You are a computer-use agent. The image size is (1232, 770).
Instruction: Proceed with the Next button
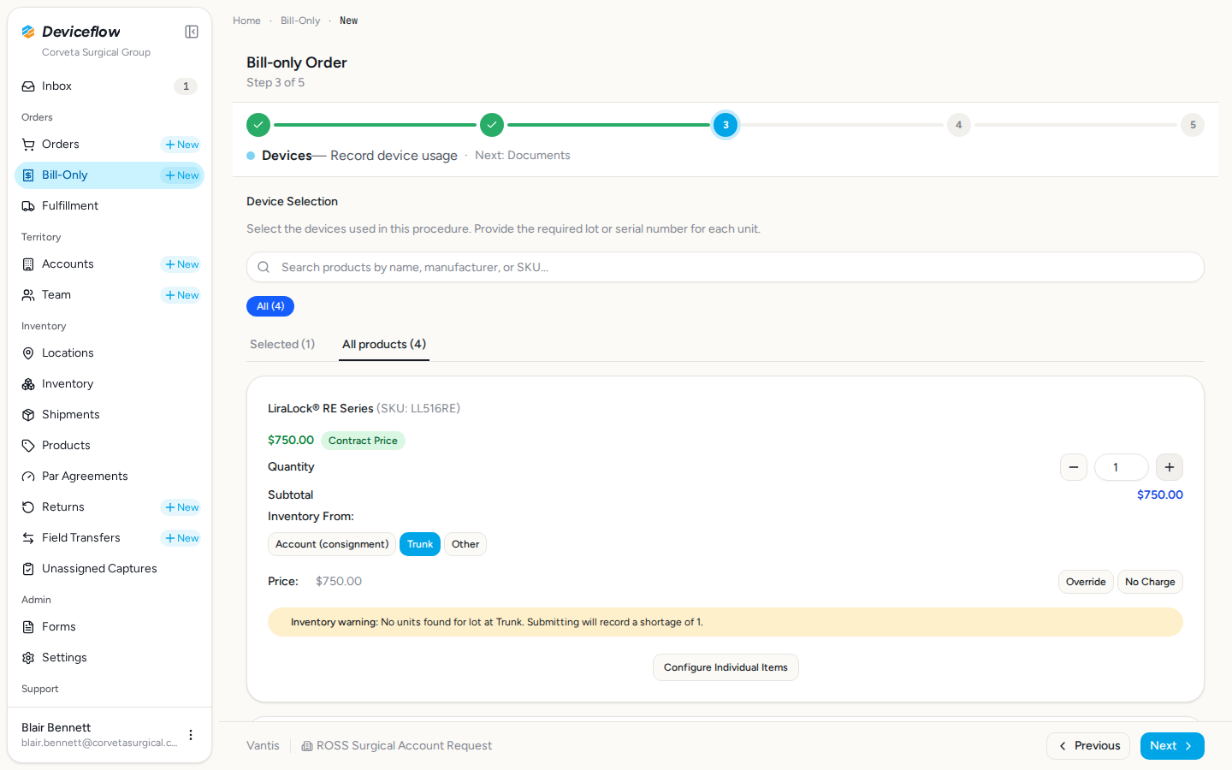[1172, 746]
